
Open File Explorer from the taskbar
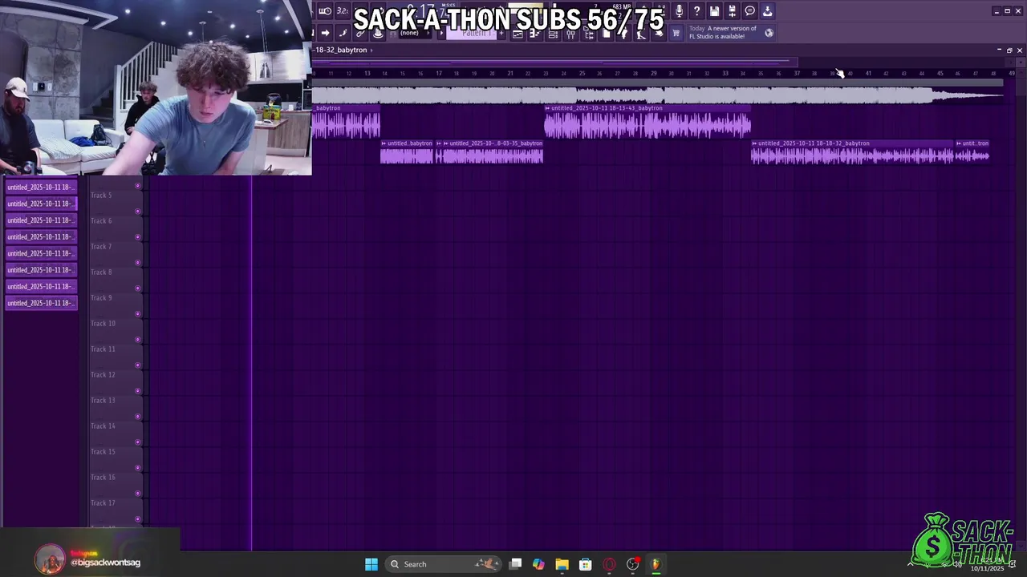[562, 564]
